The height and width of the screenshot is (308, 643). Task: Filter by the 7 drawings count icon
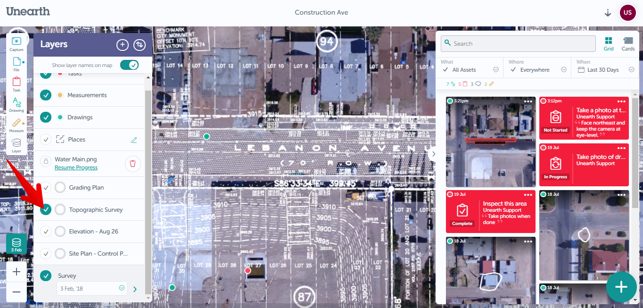coord(450,84)
